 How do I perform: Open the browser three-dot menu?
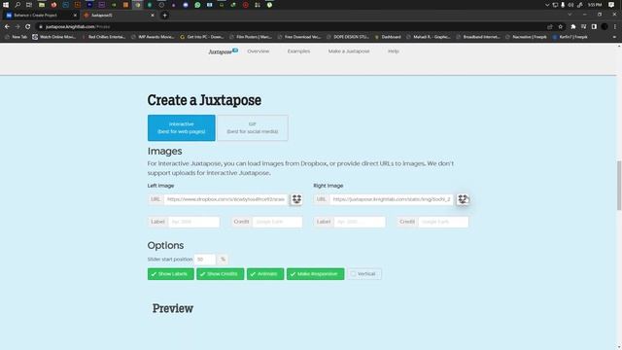615,26
